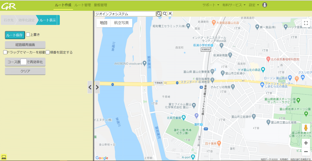
Task: Collapse side panel with left chevron
Action: pos(90,87)
